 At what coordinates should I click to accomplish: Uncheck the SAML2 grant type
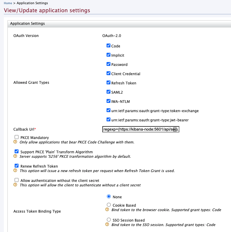pos(109,92)
